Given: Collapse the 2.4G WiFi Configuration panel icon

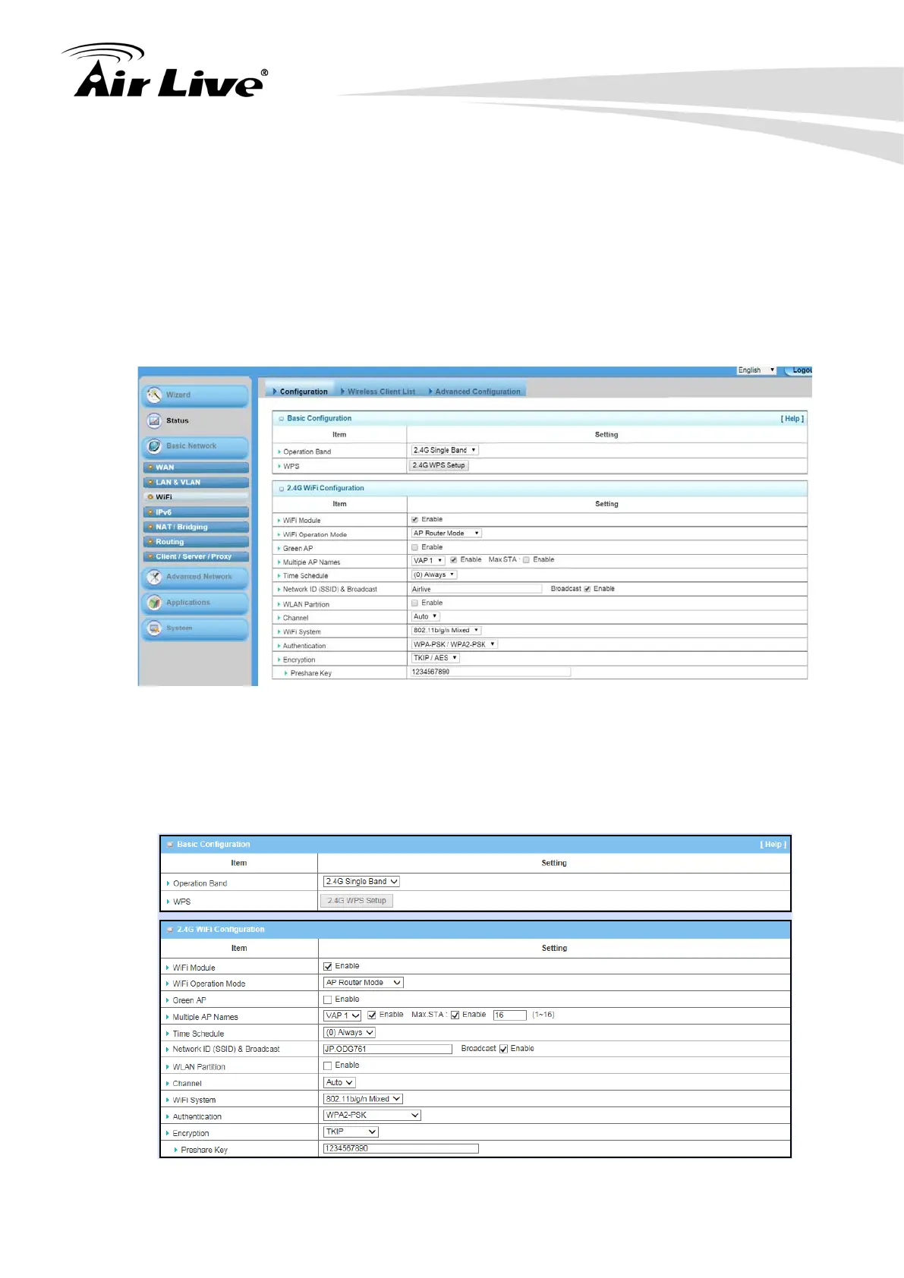Looking at the screenshot, I should (170, 930).
